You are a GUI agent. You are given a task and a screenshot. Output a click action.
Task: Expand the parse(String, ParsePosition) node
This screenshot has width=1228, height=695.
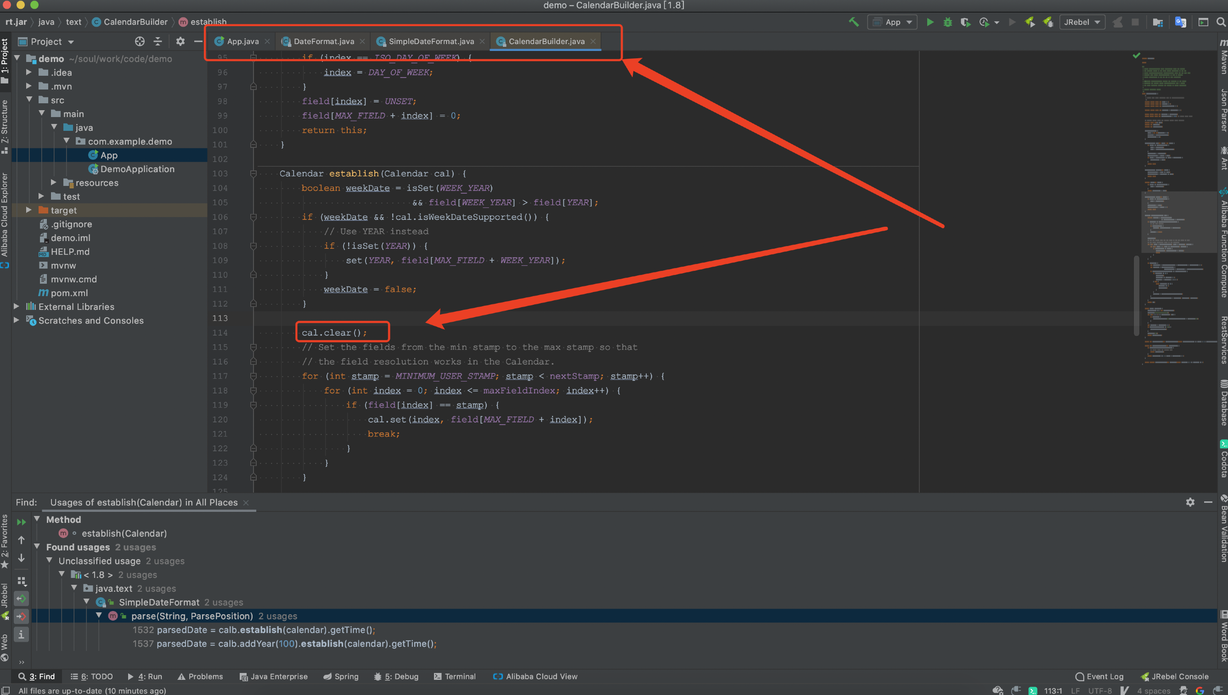(100, 615)
